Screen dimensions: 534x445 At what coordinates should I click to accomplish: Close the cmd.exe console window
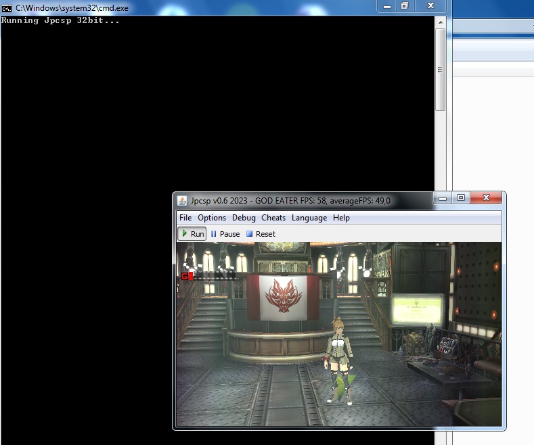tap(430, 6)
